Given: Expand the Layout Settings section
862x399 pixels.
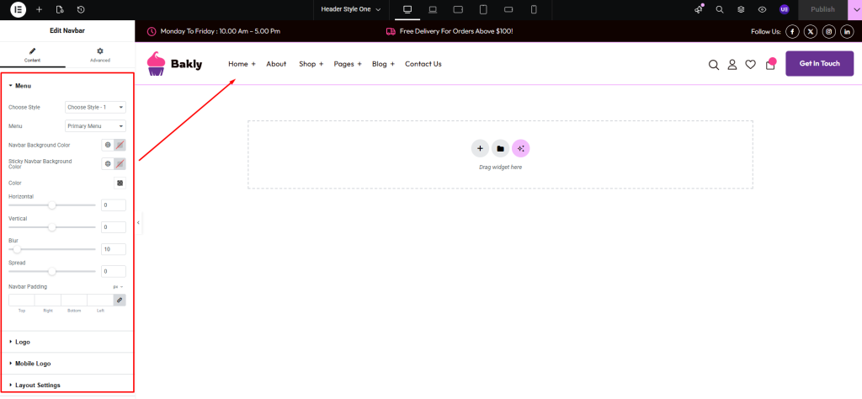Looking at the screenshot, I should (x=37, y=385).
